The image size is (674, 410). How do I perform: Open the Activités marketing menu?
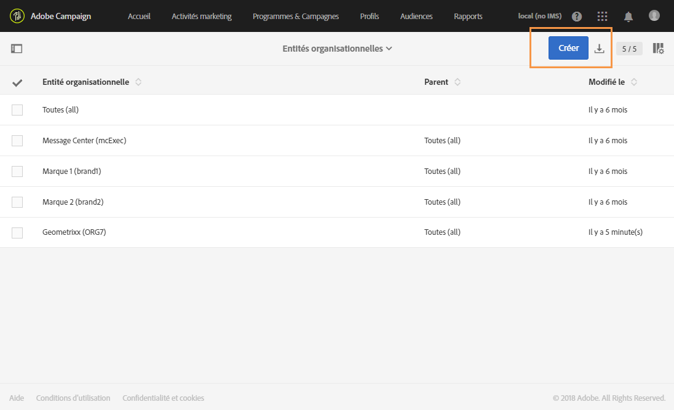tap(202, 17)
